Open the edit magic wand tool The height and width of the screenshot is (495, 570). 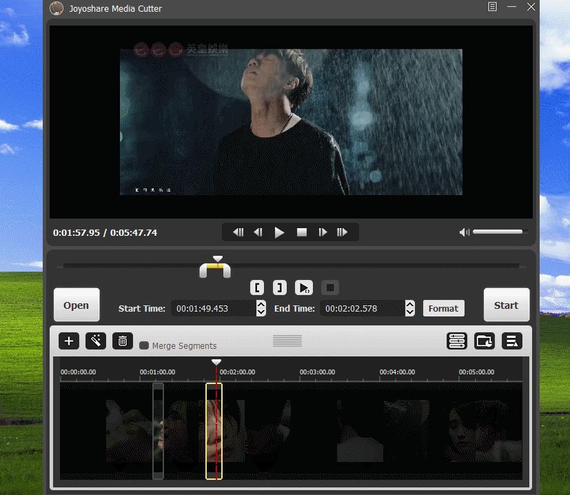[96, 341]
